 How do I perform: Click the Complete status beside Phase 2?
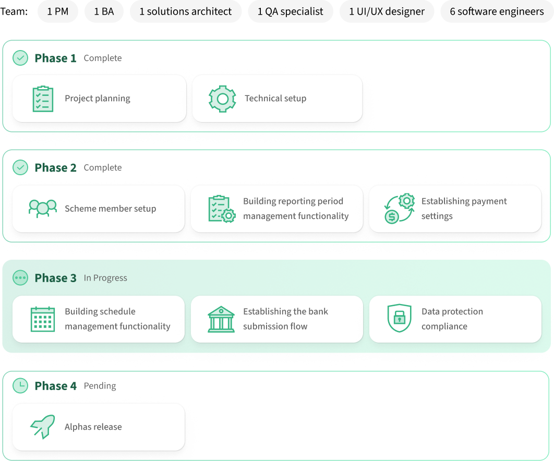pyautogui.click(x=103, y=167)
